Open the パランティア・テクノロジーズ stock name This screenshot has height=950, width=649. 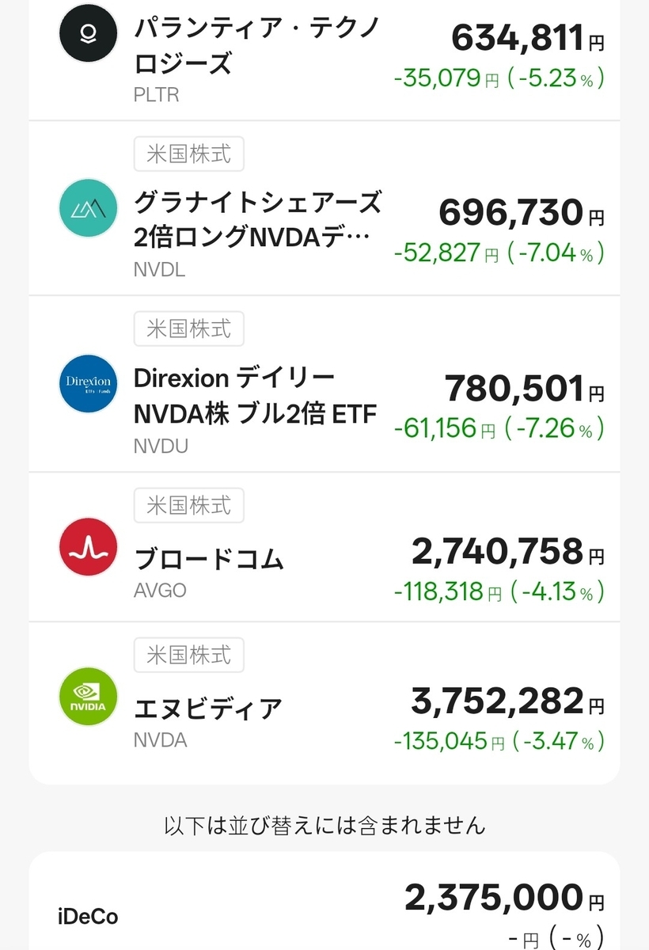pyautogui.click(x=256, y=47)
